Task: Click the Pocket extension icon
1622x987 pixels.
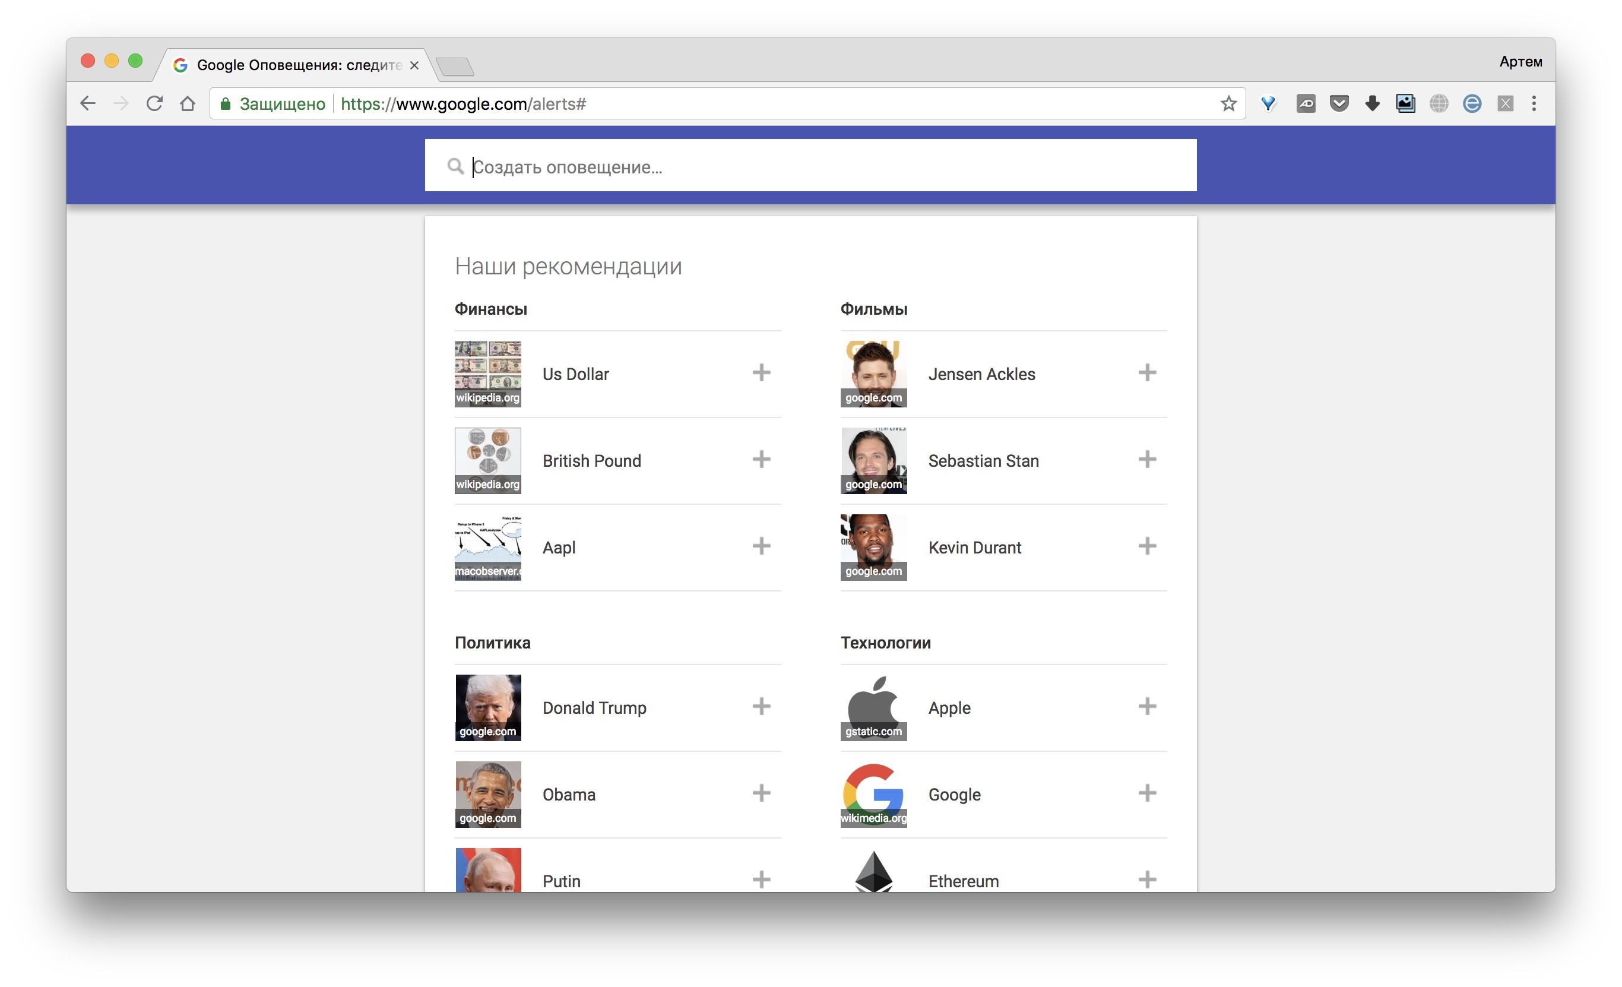Action: tap(1339, 103)
